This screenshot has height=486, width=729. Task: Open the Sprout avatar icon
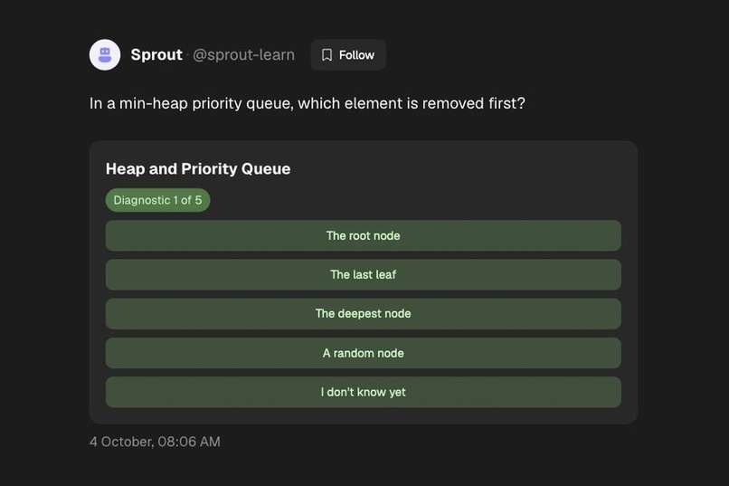[105, 55]
